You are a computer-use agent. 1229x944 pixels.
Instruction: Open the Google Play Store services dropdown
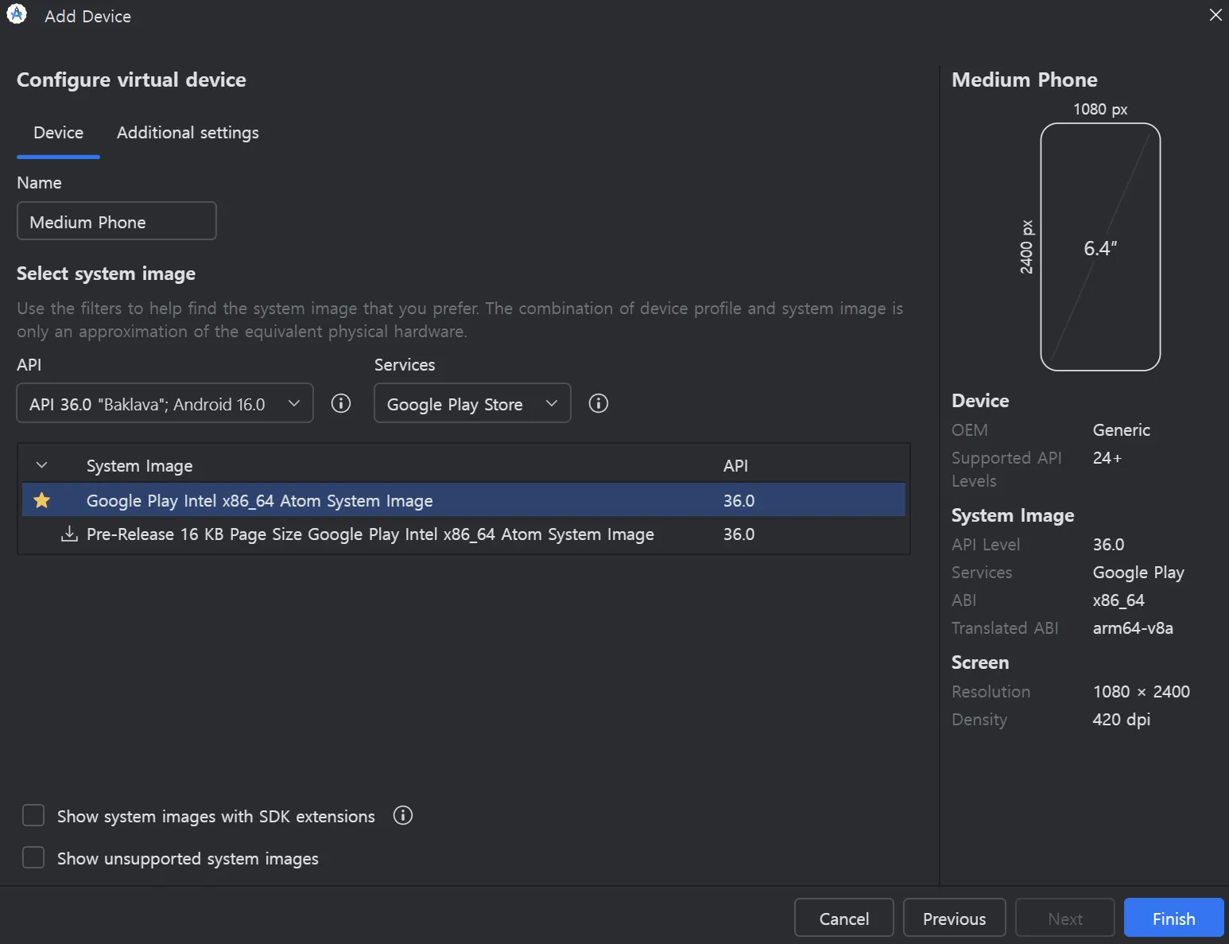coord(472,403)
